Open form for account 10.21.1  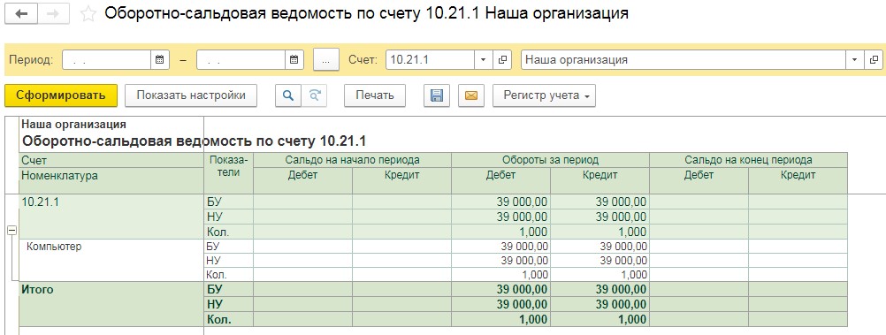(502, 59)
